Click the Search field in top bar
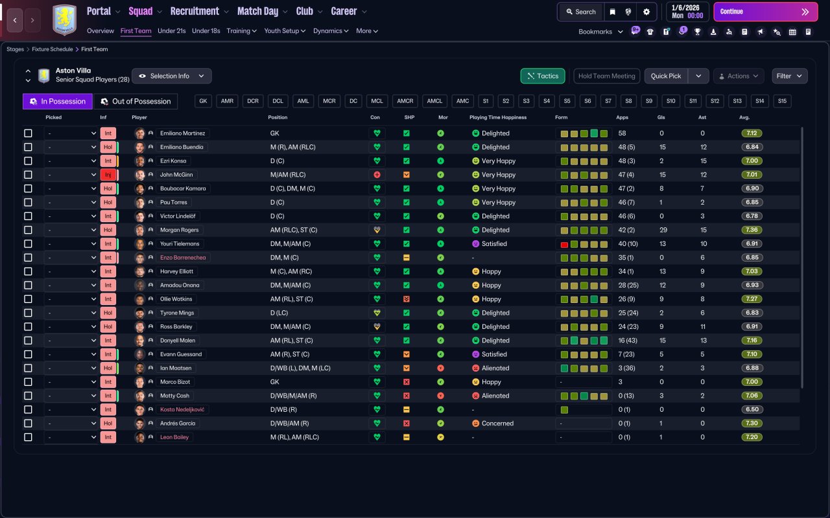Viewport: 830px width, 518px height. (x=580, y=12)
